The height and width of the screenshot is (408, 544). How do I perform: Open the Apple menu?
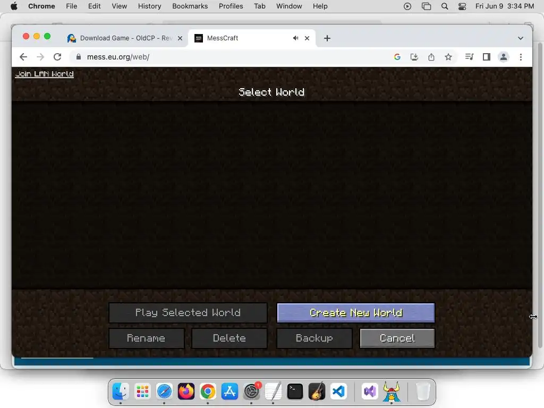14,6
